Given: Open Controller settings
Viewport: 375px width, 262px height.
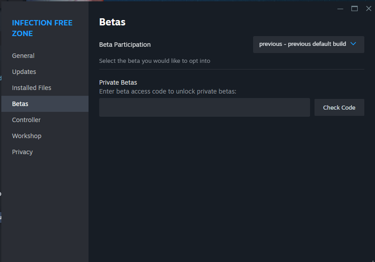Looking at the screenshot, I should point(26,119).
